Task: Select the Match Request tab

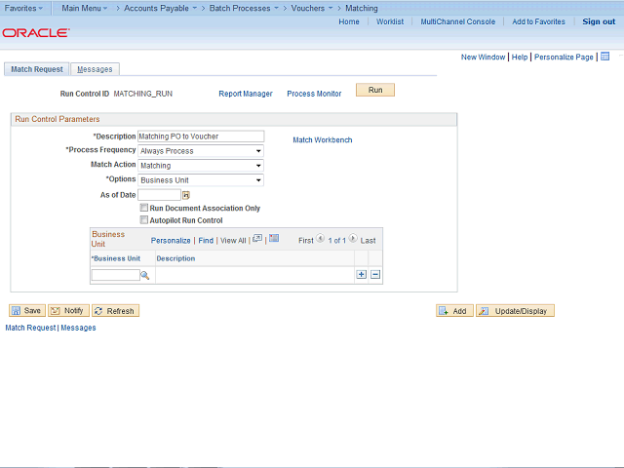Action: (37, 69)
